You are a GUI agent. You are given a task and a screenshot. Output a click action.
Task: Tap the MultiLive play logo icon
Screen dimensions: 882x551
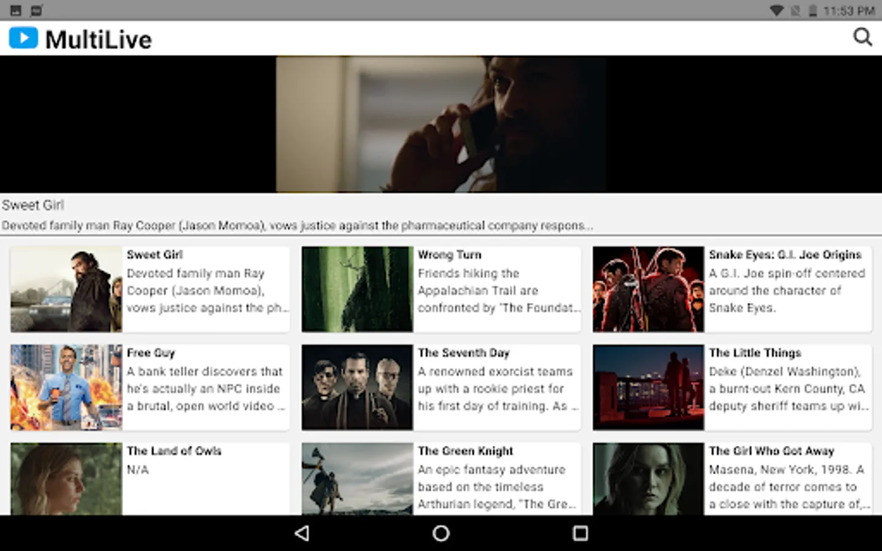(x=23, y=38)
